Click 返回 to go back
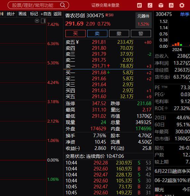190x196 pixels. click(x=57, y=14)
